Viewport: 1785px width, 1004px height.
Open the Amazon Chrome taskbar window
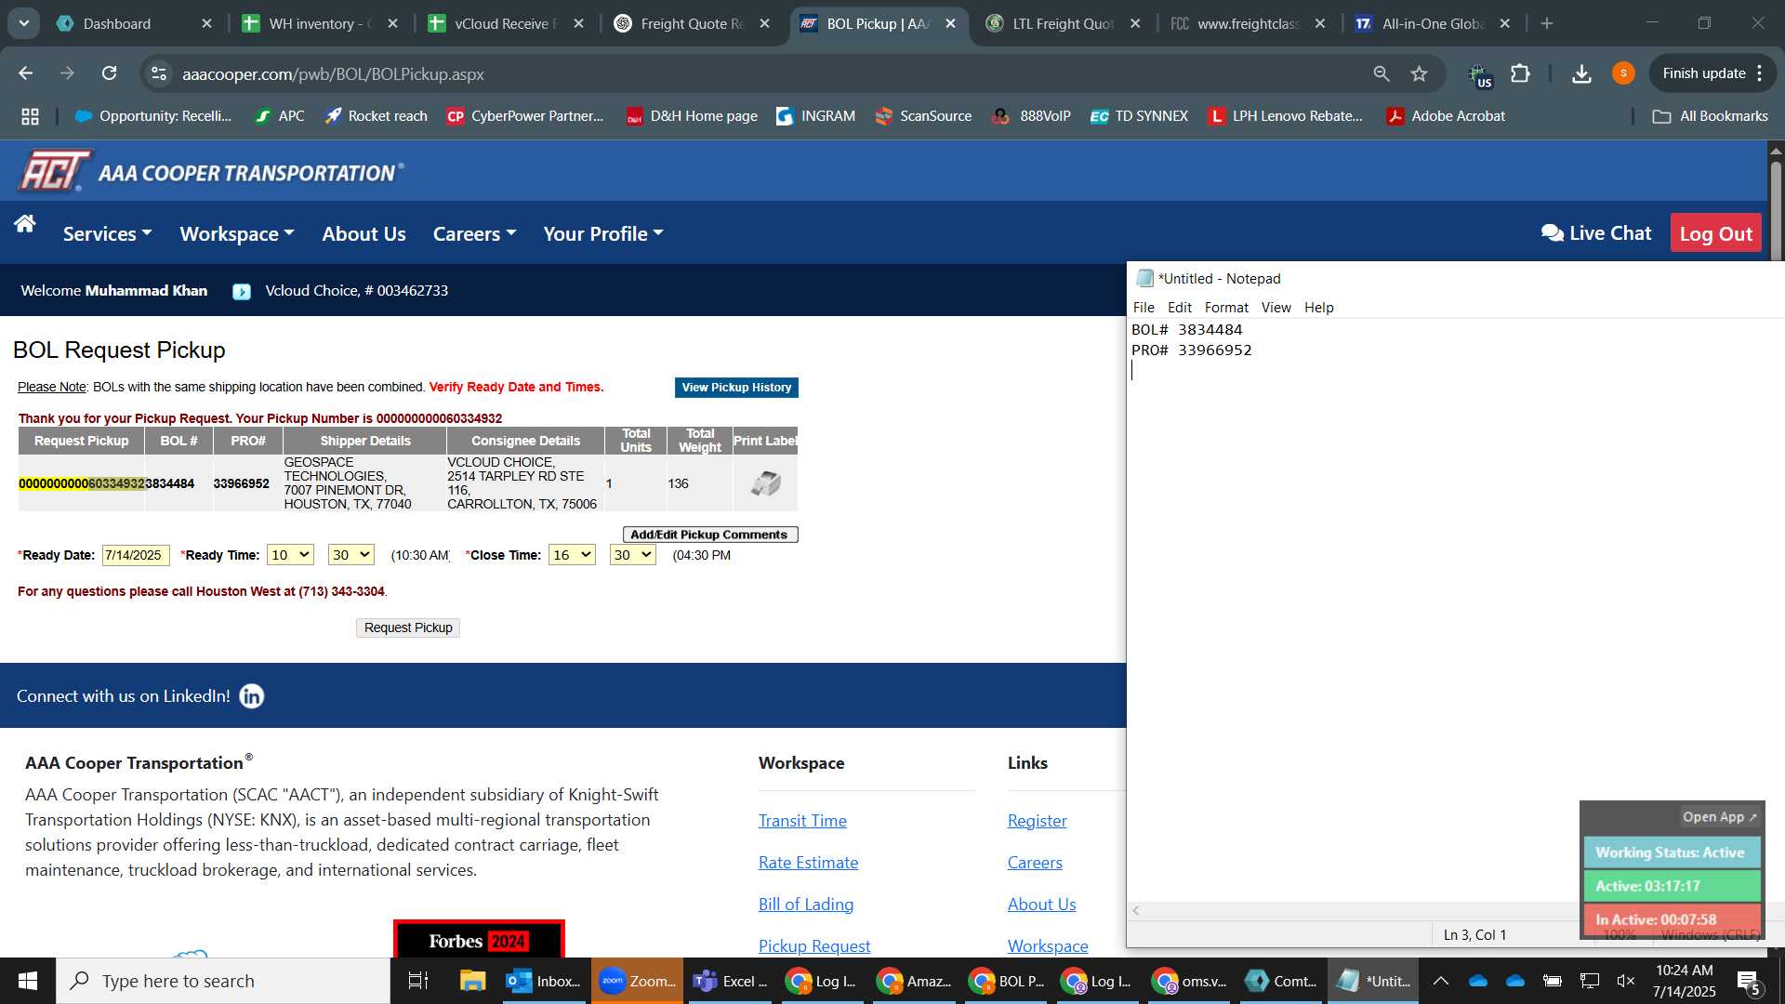tap(915, 981)
